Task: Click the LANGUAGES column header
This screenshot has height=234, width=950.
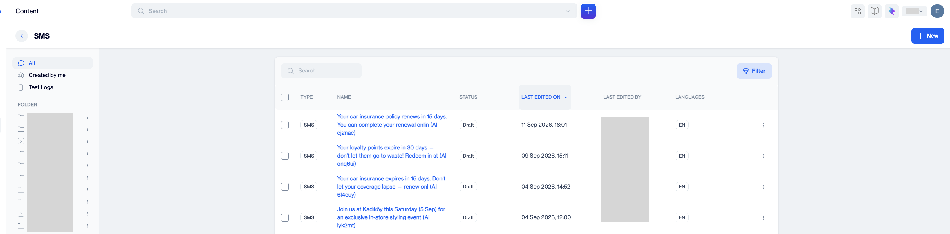Action: click(x=690, y=97)
